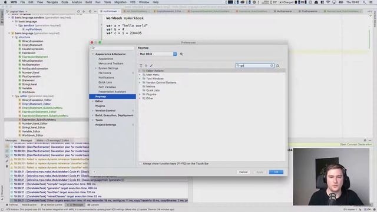The width and height of the screenshot is (377, 212).
Task: Select the Macros keymap group
Action: click(x=151, y=87)
